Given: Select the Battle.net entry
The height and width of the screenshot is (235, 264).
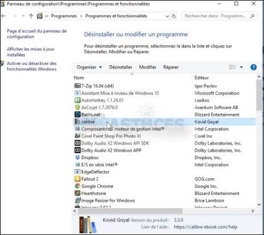Looking at the screenshot, I should point(91,114).
